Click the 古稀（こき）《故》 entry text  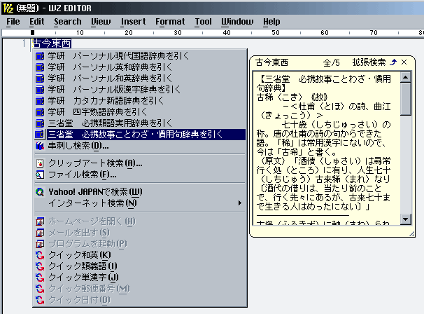[292, 97]
